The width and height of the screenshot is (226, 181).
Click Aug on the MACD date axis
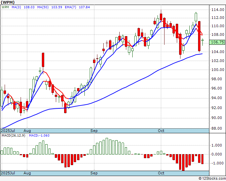tap(27, 173)
